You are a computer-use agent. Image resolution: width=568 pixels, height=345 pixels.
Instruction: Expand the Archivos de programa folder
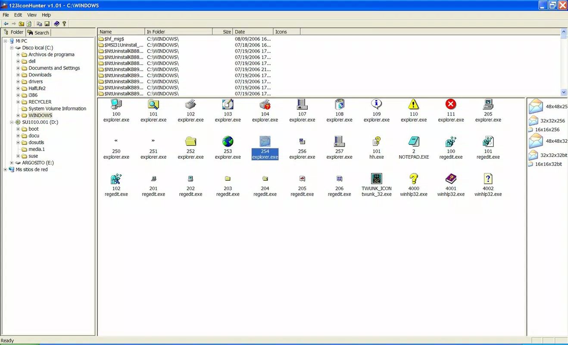point(18,55)
